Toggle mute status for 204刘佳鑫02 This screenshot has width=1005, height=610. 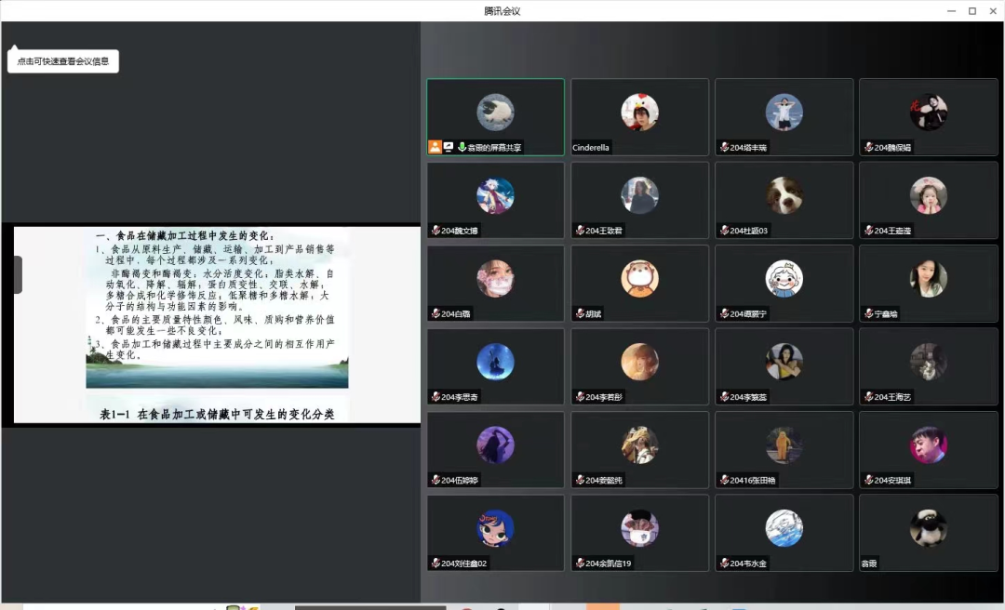pyautogui.click(x=436, y=563)
